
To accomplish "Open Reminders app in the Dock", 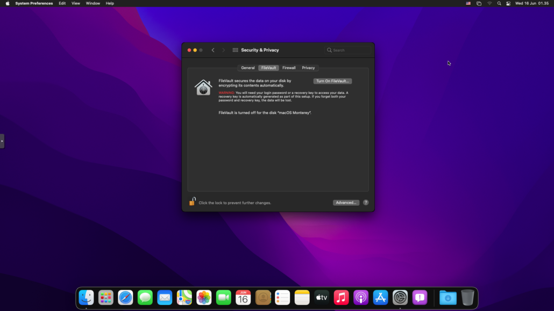I will 282,298.
